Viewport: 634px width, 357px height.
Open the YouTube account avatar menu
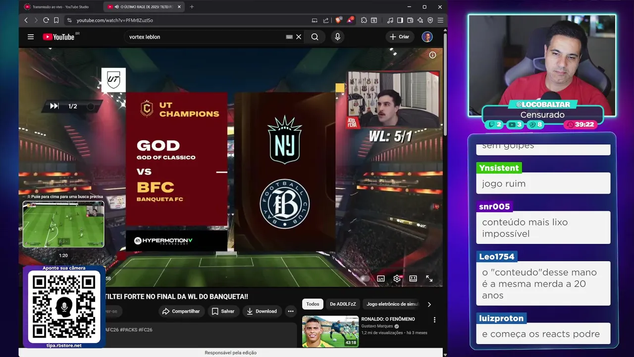[x=427, y=37]
